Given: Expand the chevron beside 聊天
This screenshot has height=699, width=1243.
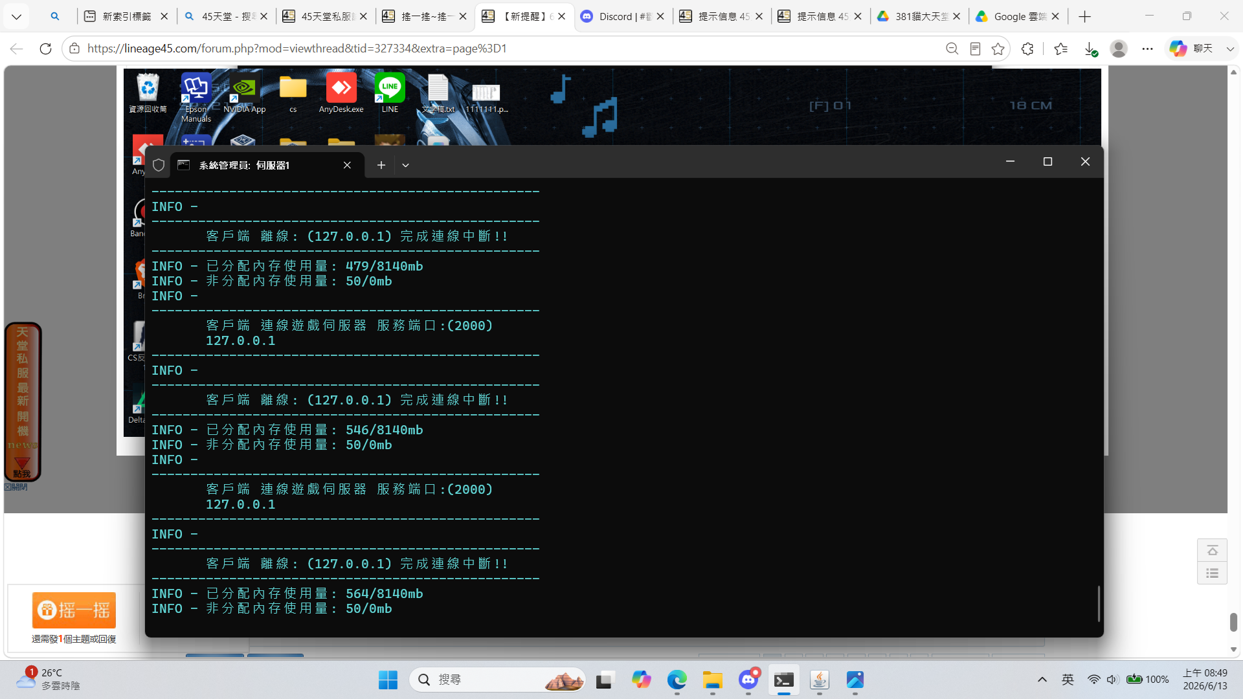Looking at the screenshot, I should (x=1230, y=49).
